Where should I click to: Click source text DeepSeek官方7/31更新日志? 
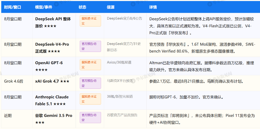[x=124, y=47]
